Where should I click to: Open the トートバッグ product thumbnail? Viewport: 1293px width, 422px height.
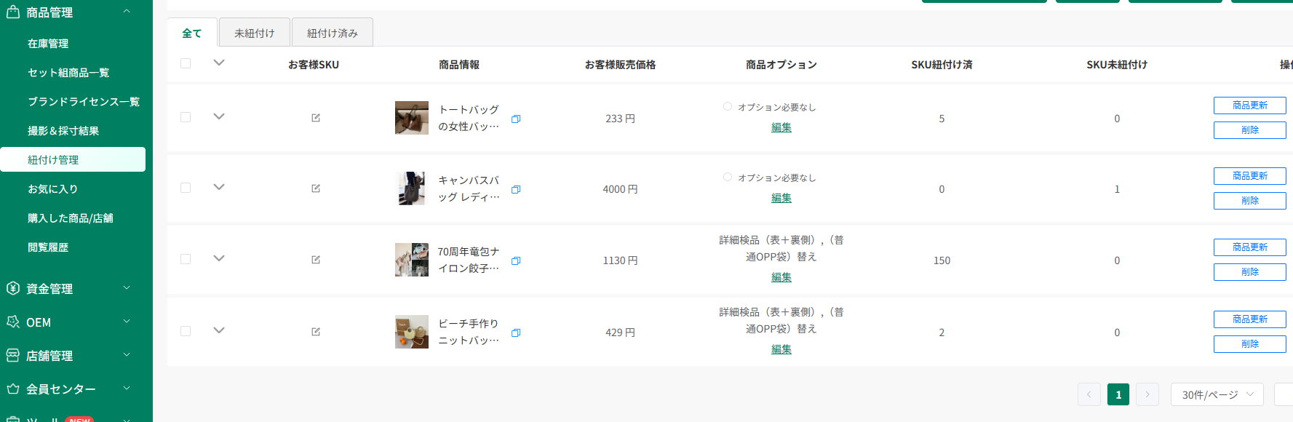click(412, 118)
